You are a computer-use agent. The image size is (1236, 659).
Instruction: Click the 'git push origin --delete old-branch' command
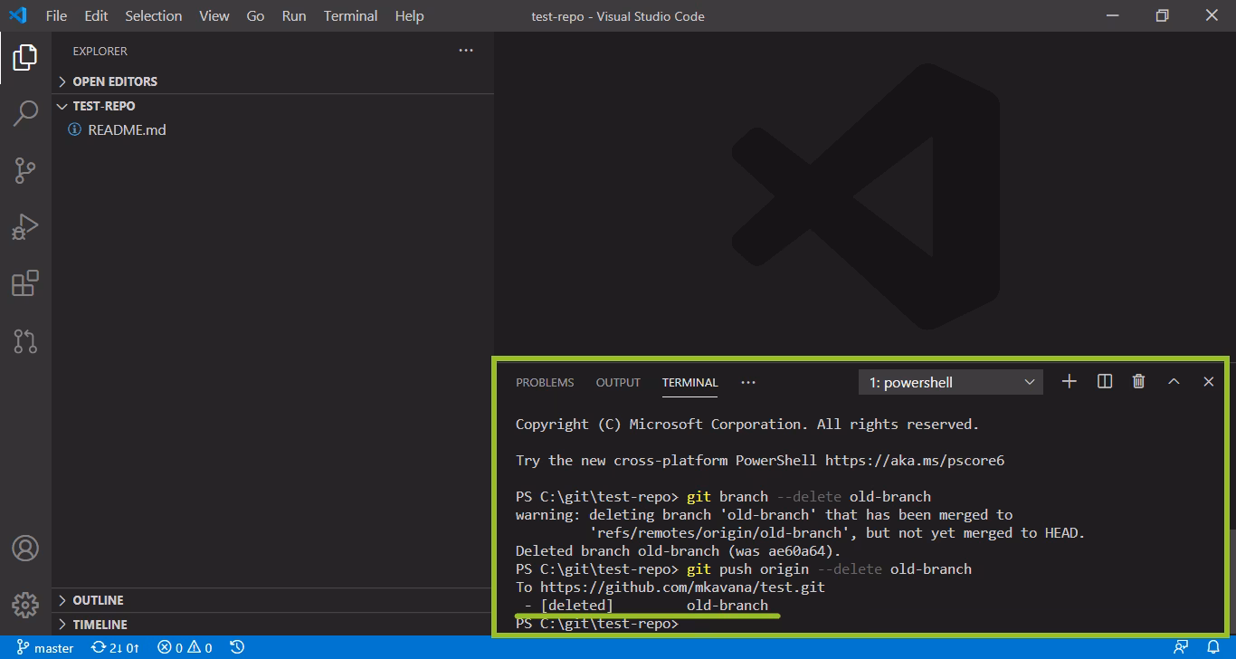click(x=829, y=569)
